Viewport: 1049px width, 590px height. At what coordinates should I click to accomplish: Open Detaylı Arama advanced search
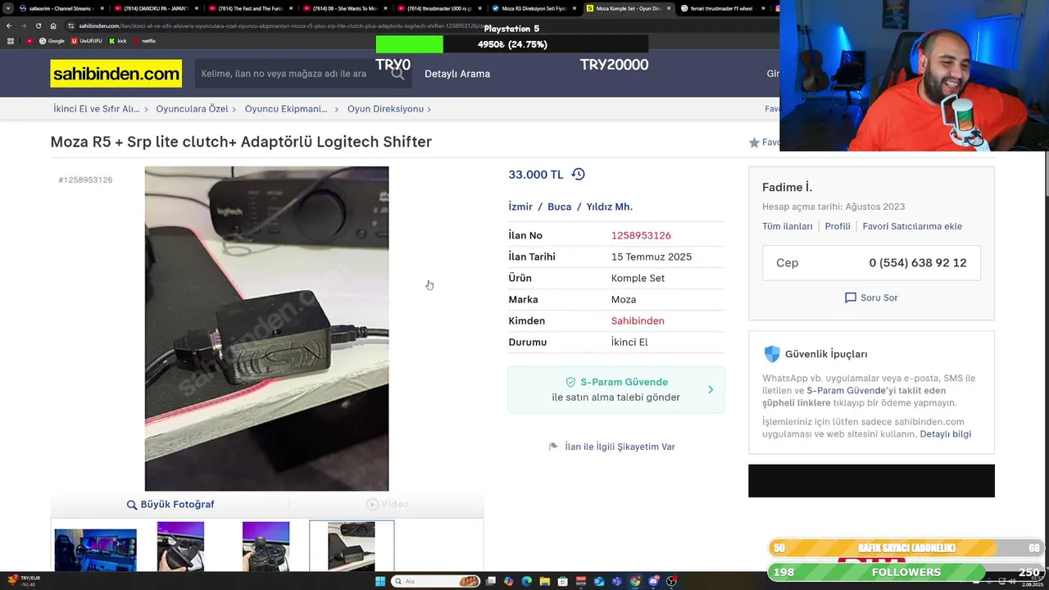click(x=457, y=74)
